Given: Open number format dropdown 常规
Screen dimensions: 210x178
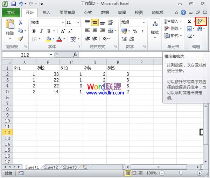Looking at the screenshot, I should click(x=144, y=22).
